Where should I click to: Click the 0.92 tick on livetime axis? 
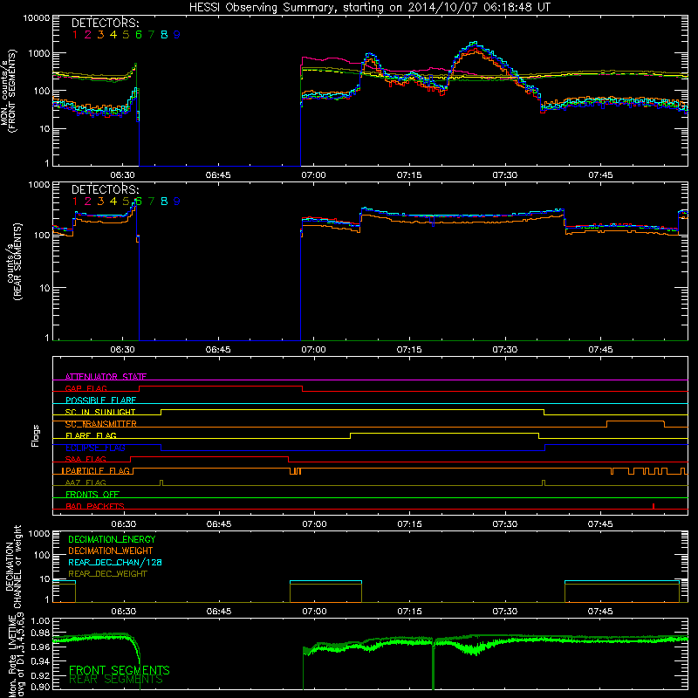pos(40,675)
